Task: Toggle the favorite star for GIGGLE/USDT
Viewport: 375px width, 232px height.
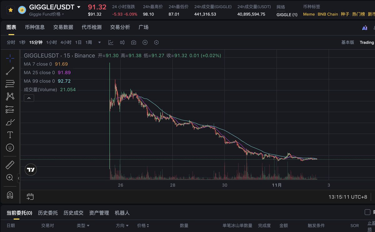Action: pyautogui.click(x=11, y=10)
